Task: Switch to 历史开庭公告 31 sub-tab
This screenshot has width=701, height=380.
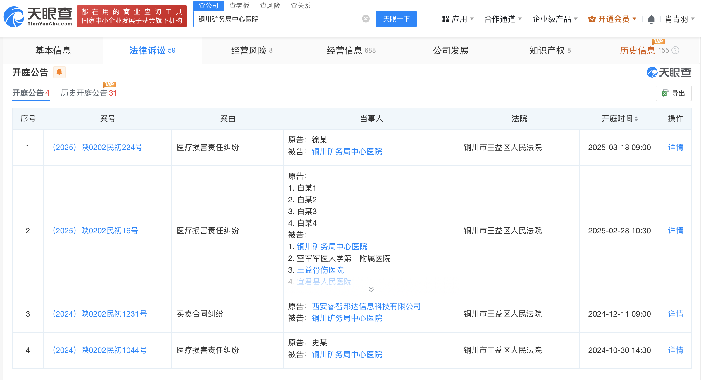Action: [x=89, y=93]
